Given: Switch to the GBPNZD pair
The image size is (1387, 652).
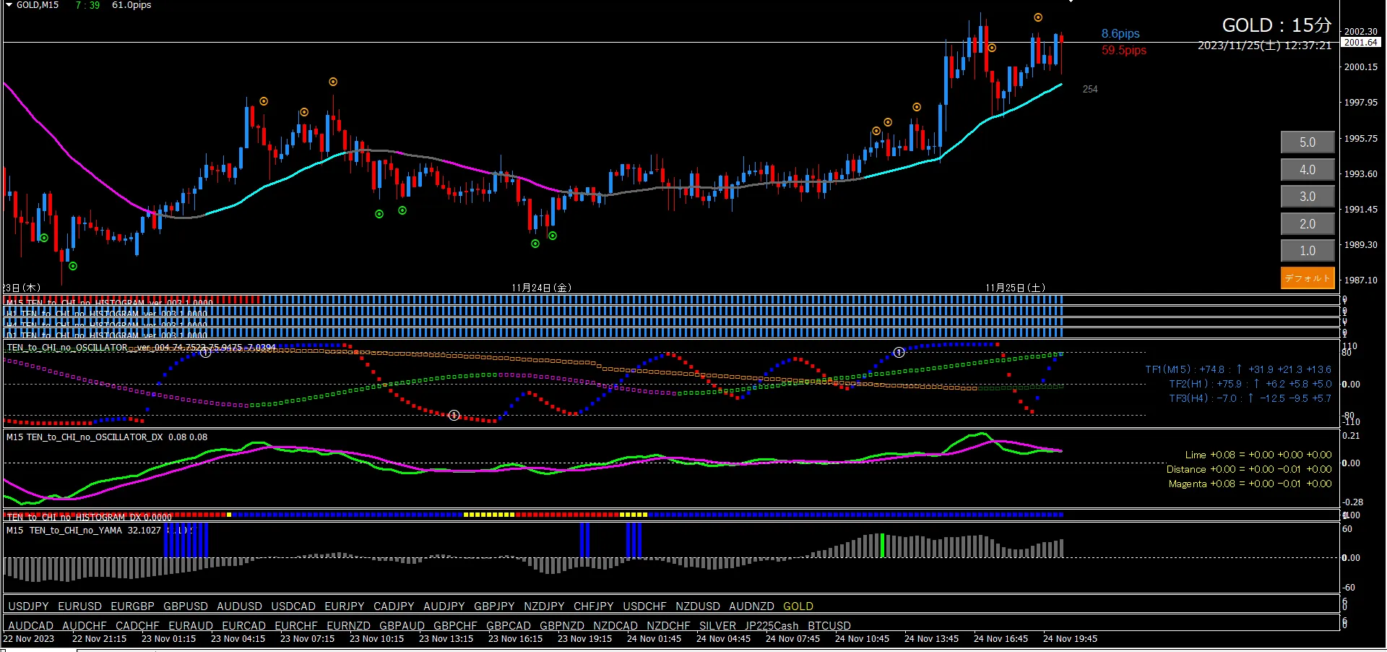Looking at the screenshot, I should pos(562,626).
